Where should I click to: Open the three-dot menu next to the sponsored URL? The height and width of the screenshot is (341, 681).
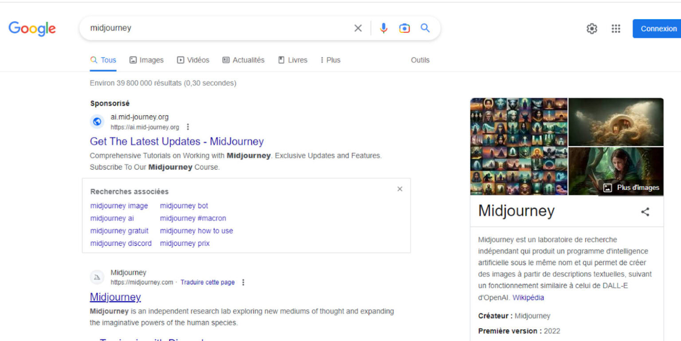coord(188,126)
